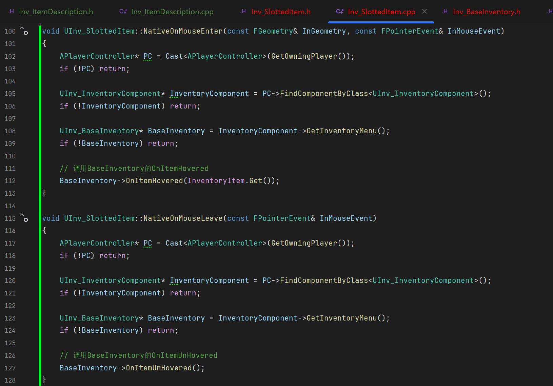Click InMouseEvent parameter on line 115
The width and height of the screenshot is (553, 386).
346,218
